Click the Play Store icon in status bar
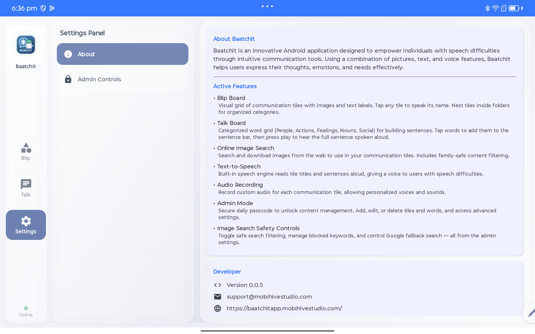 [x=52, y=8]
